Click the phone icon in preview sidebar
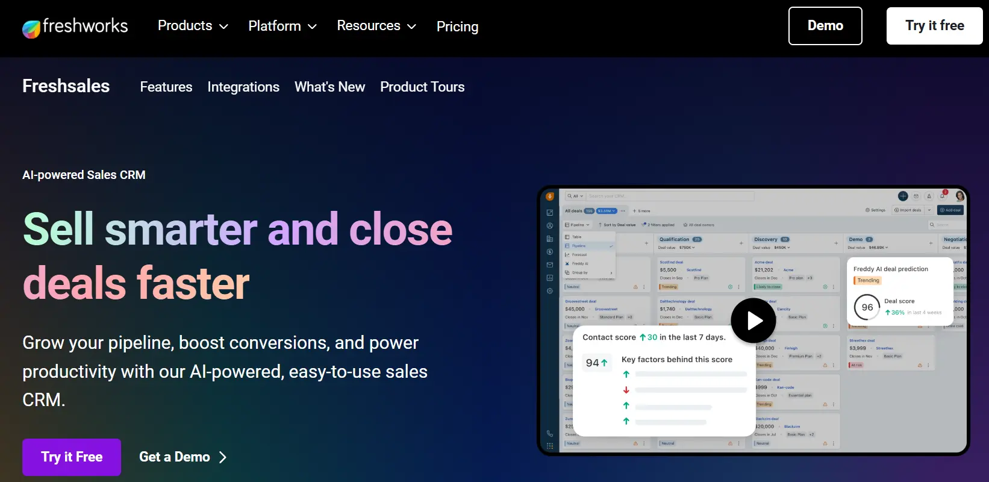Viewport: 989px width, 482px height. (x=550, y=433)
